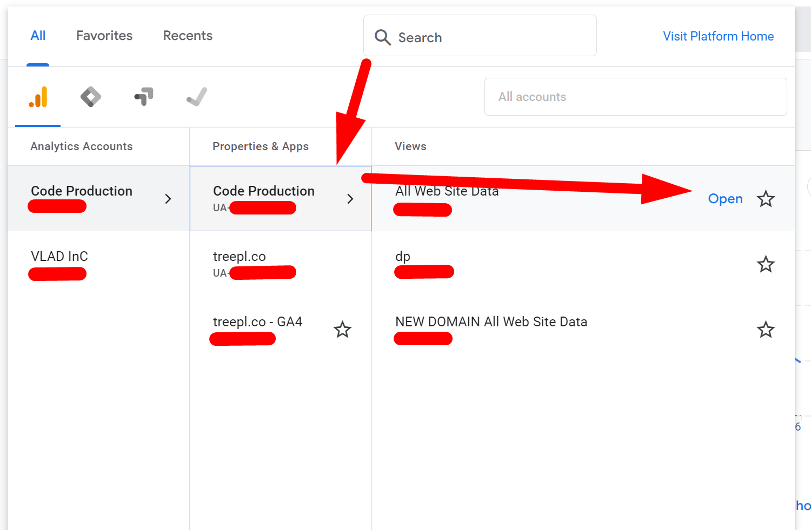Select the All Web Site Data view name
Viewport: 811px width, 530px height.
[x=447, y=191]
